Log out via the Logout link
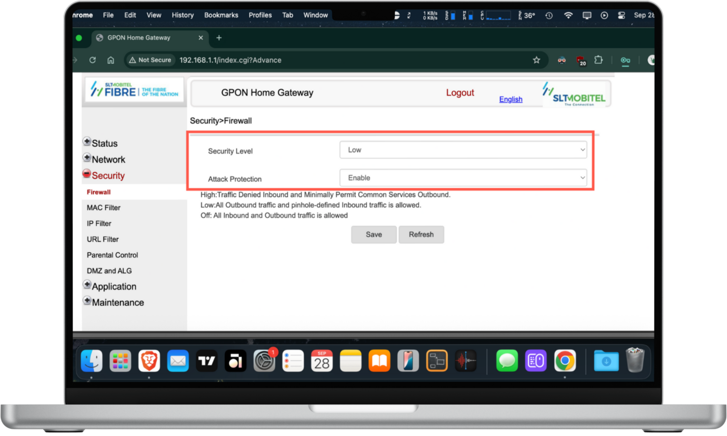This screenshot has width=727, height=436. pos(459,93)
